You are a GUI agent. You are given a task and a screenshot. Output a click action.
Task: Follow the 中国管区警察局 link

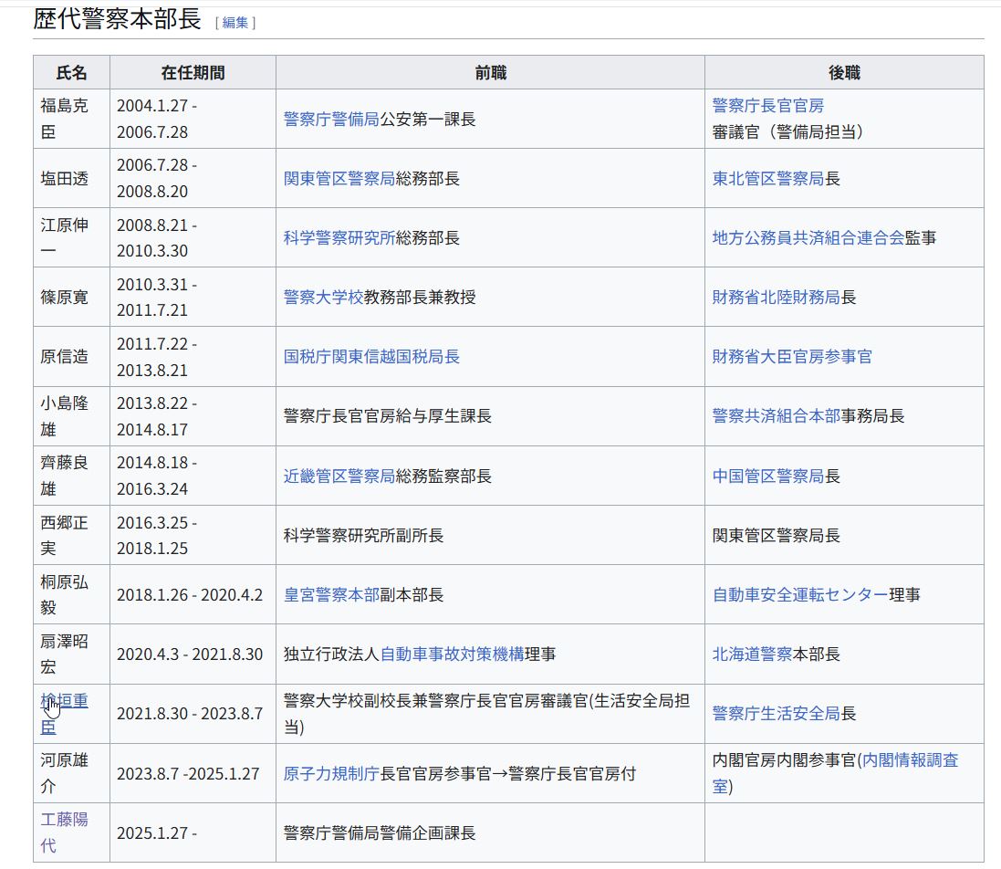[767, 476]
